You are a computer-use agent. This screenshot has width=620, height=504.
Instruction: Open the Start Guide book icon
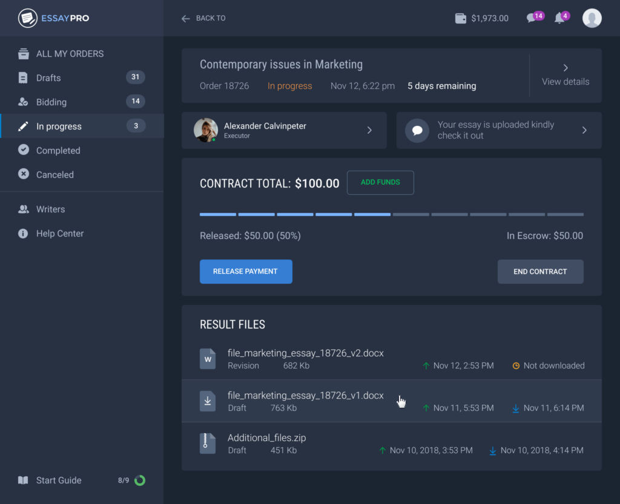23,480
